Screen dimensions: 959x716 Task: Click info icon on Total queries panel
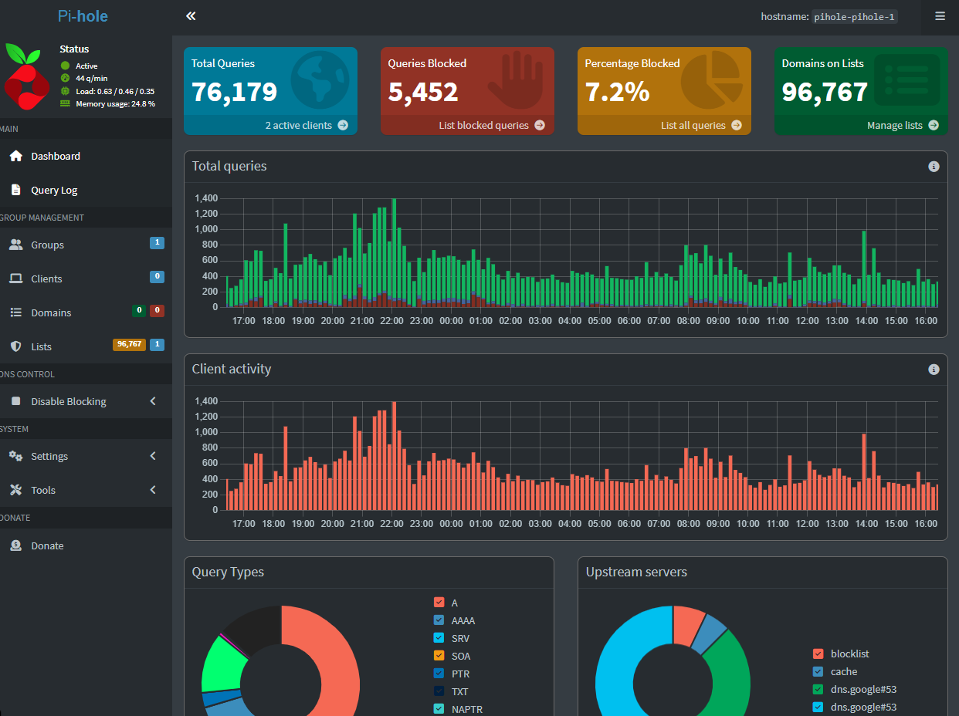(934, 166)
